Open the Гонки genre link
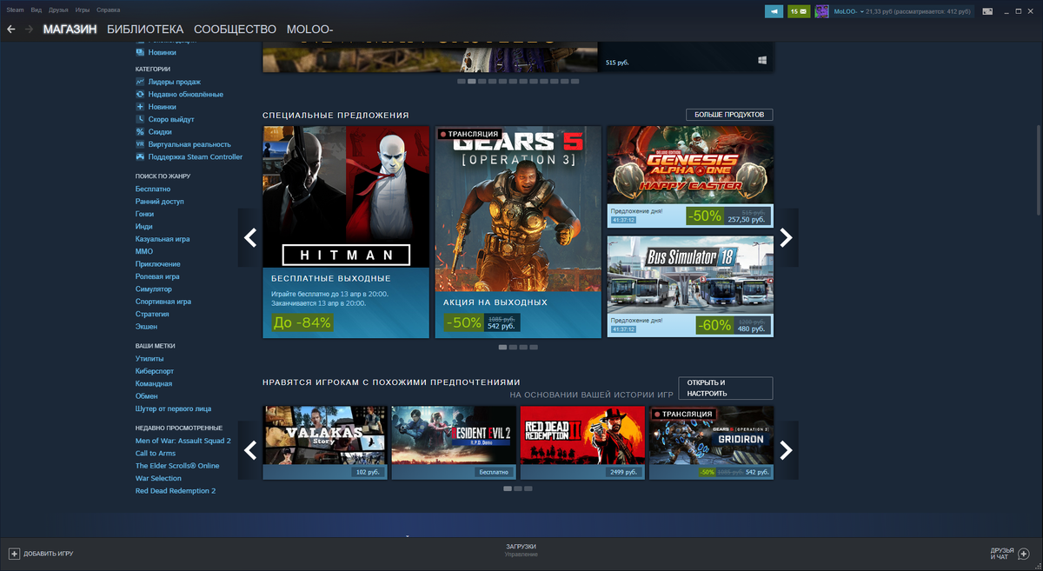This screenshot has height=571, width=1043. click(x=144, y=214)
